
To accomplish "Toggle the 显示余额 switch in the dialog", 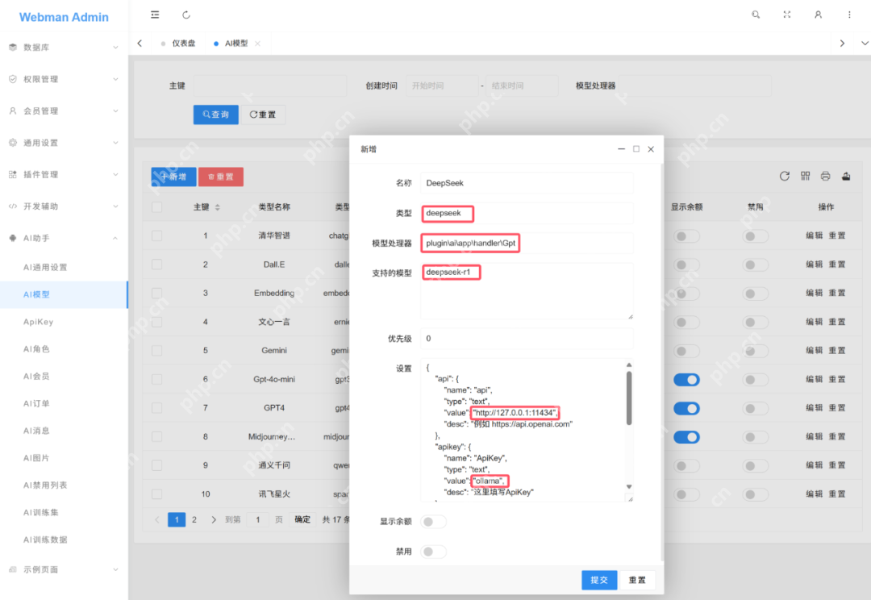I will (434, 522).
